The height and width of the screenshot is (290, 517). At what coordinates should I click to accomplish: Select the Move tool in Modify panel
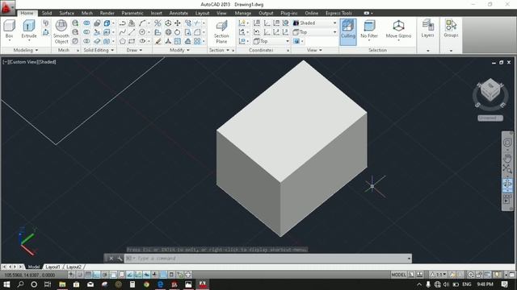pyautogui.click(x=178, y=23)
